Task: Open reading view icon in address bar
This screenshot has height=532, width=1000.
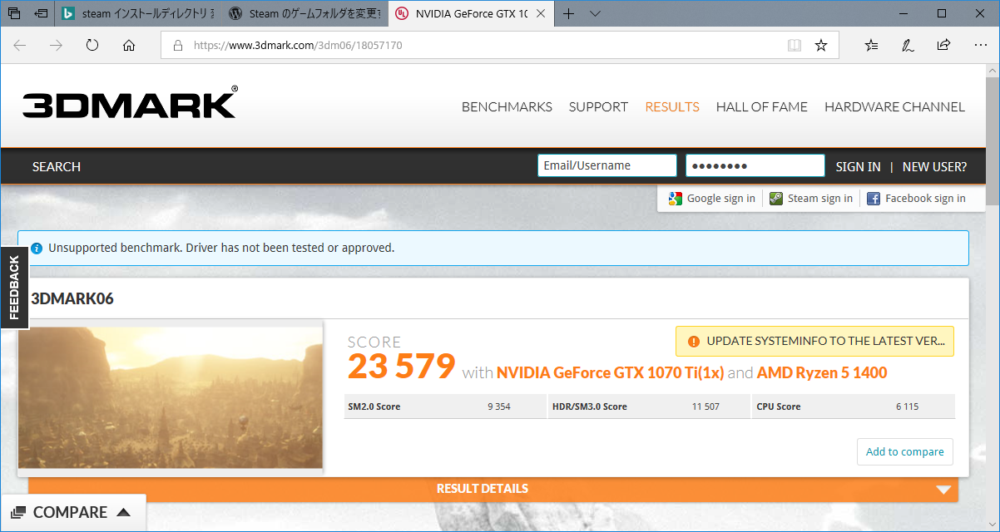Action: point(795,46)
